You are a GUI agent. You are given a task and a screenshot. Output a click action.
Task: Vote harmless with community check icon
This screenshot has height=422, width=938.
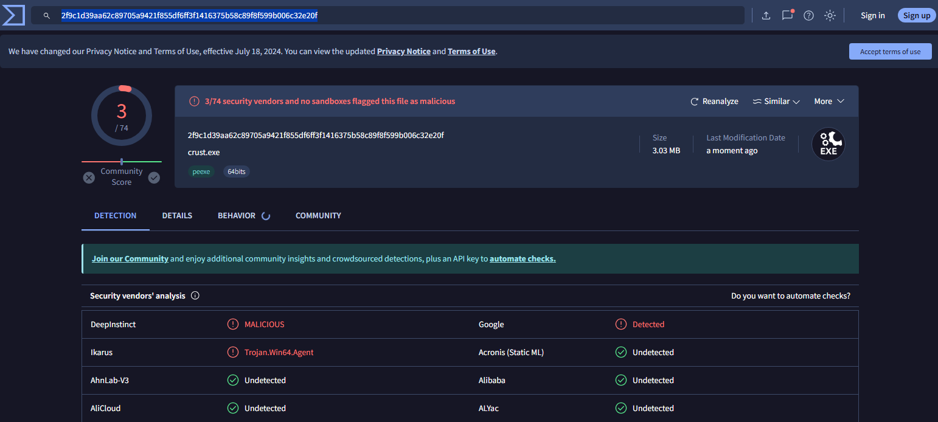[x=154, y=178]
